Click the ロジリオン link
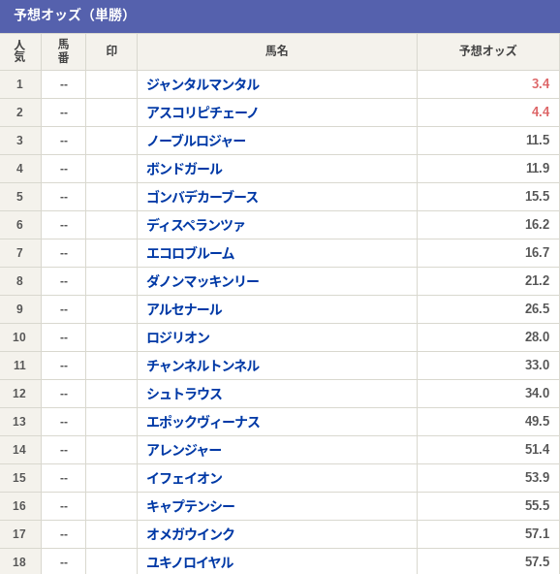The height and width of the screenshot is (574, 560). [178, 337]
